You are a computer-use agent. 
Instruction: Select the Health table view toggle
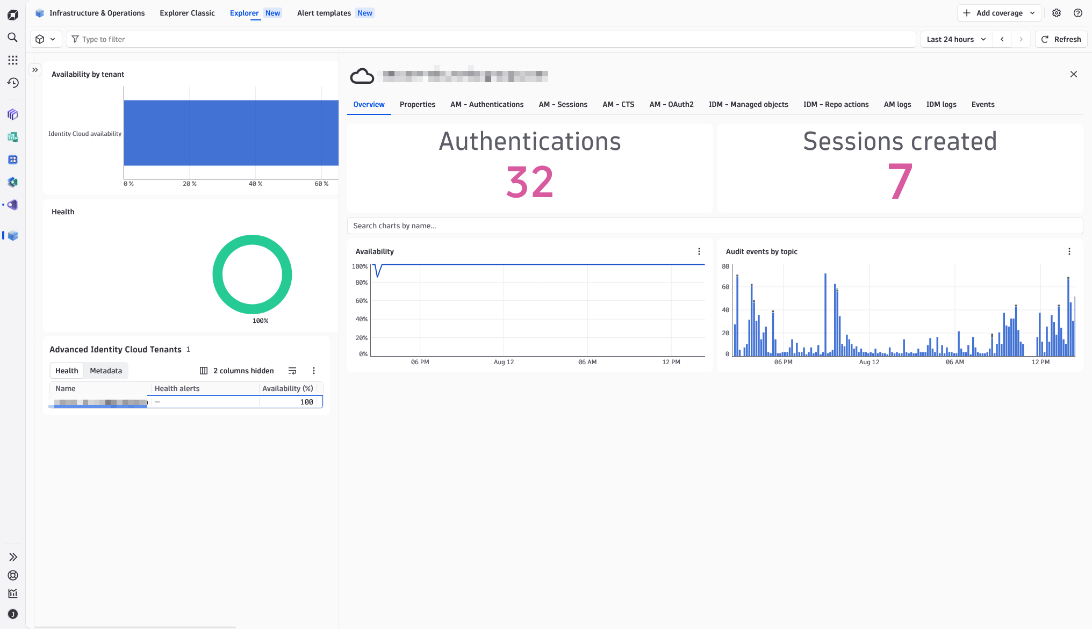[x=67, y=371]
